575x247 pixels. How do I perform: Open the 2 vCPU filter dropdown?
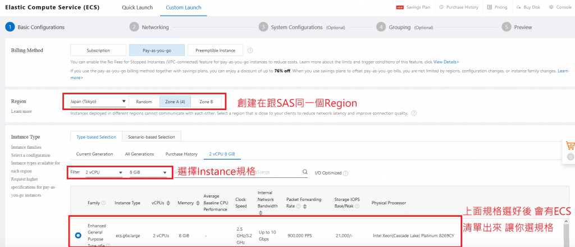tap(104, 172)
